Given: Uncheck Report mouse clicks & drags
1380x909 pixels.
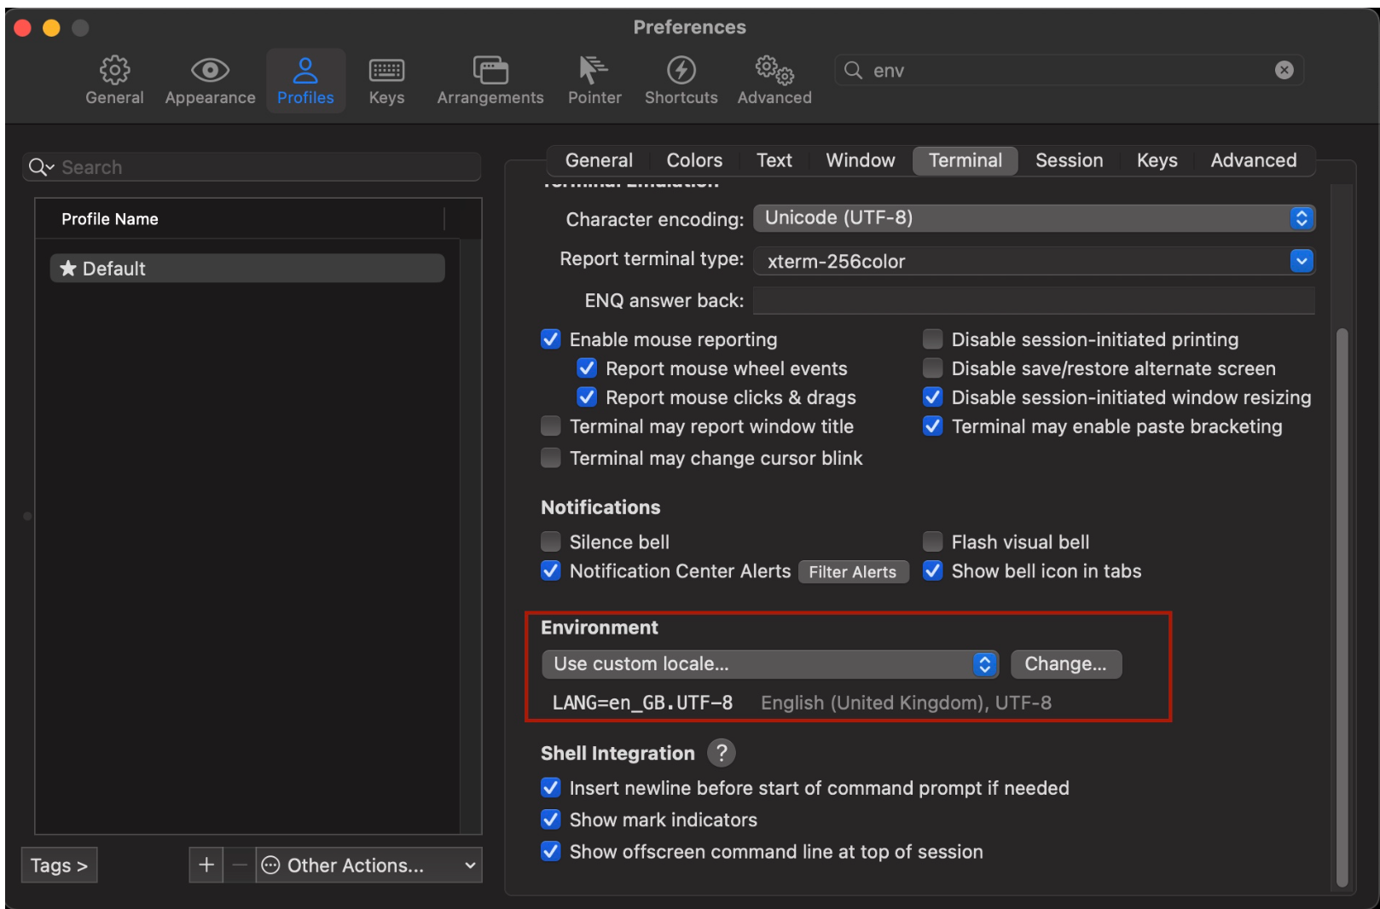Looking at the screenshot, I should tap(587, 397).
